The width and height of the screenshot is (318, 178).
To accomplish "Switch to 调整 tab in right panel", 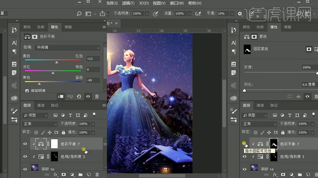I will coord(287,27).
